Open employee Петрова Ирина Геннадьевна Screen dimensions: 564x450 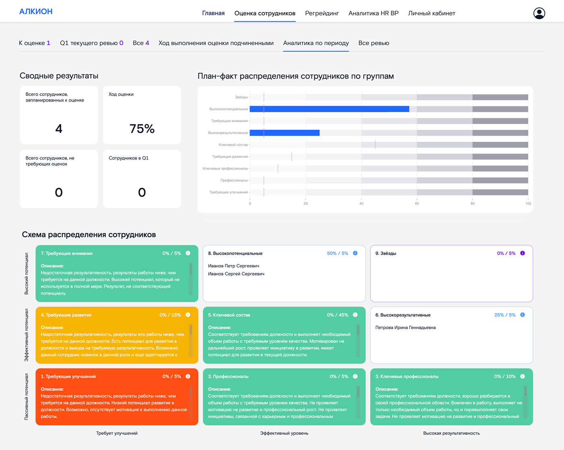tap(405, 328)
